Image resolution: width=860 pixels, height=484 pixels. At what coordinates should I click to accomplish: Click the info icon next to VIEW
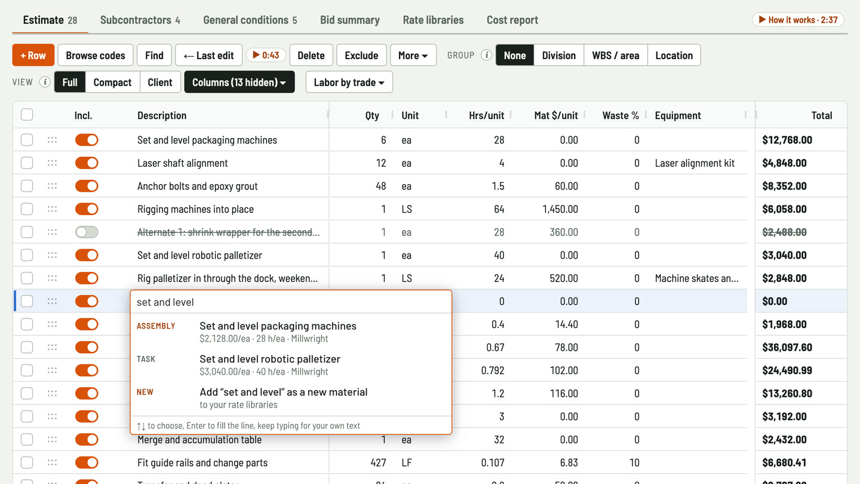[45, 82]
